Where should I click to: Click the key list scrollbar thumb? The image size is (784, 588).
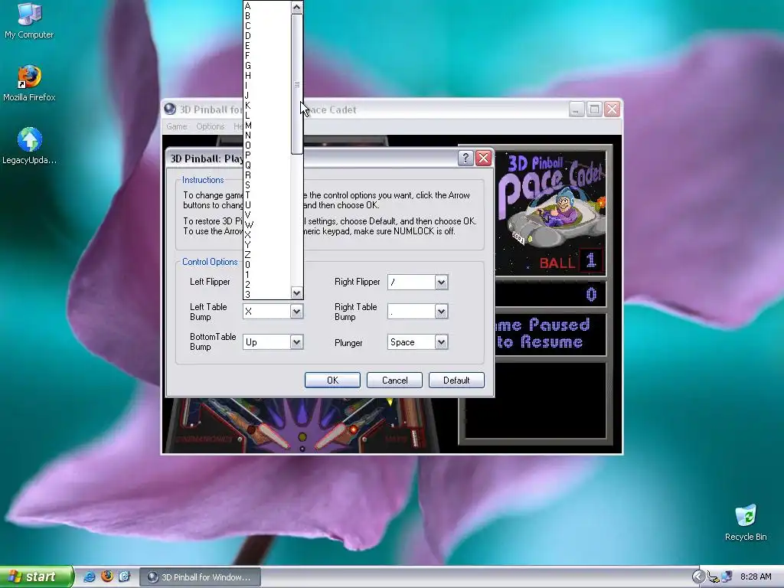296,84
